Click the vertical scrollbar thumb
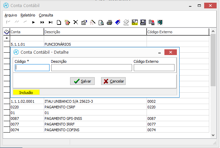This screenshot has width=220, height=148. pyautogui.click(x=213, y=60)
